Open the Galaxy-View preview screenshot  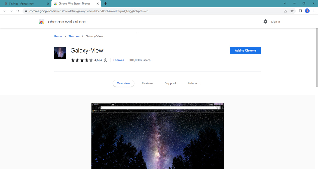[157, 136]
